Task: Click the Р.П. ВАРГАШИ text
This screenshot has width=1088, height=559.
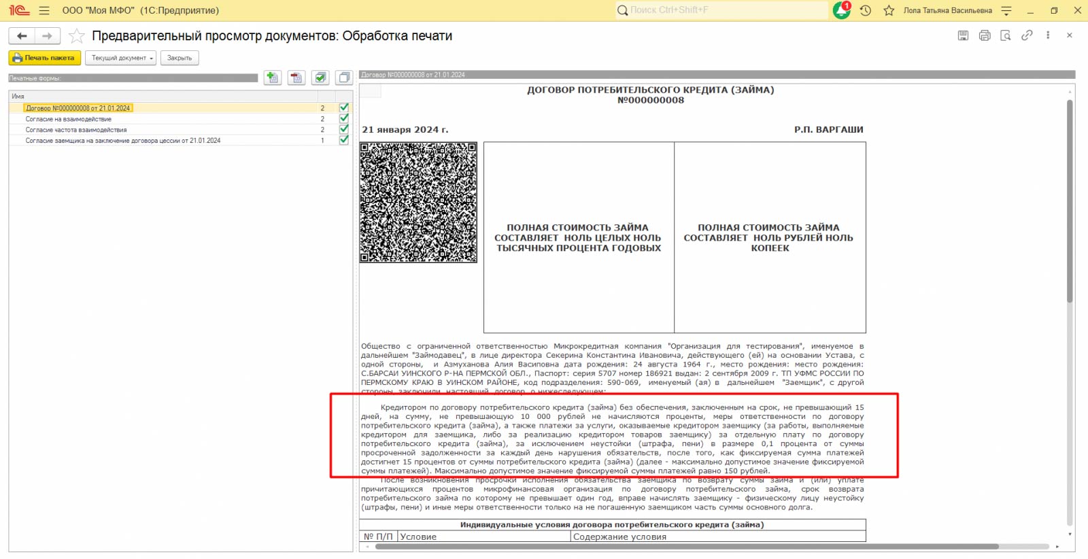Action: 829,130
